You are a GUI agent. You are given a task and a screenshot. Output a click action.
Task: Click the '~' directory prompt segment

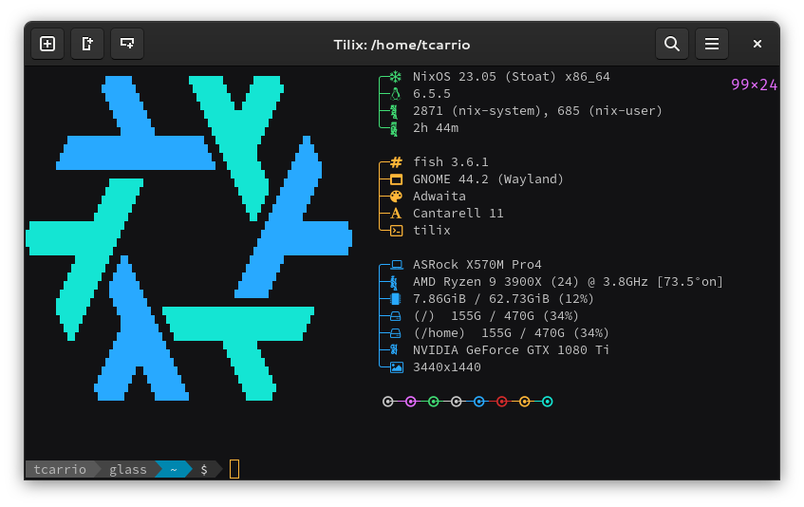point(174,470)
